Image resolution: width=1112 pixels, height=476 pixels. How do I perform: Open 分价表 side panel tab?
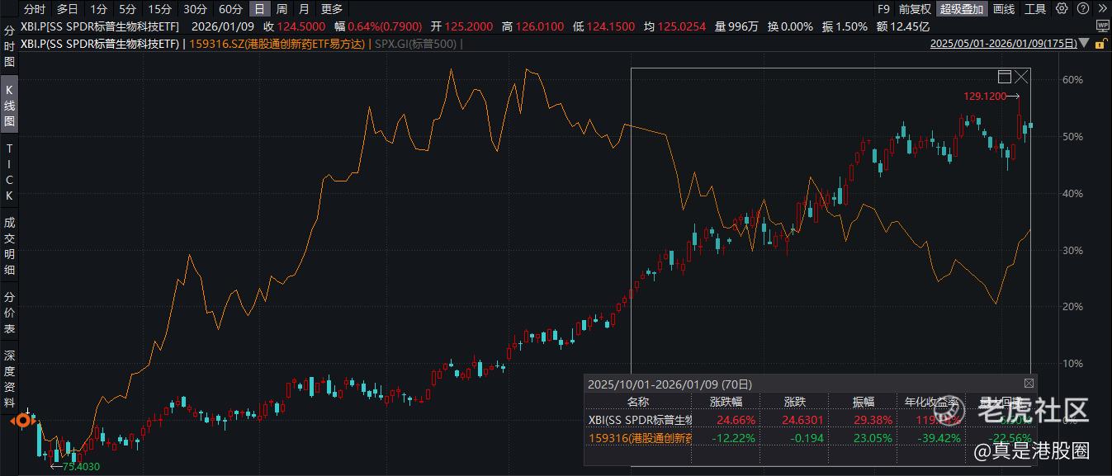pos(10,313)
